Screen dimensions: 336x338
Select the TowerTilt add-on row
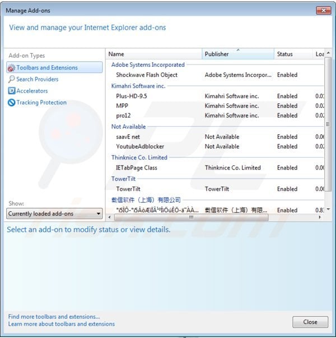(215, 189)
